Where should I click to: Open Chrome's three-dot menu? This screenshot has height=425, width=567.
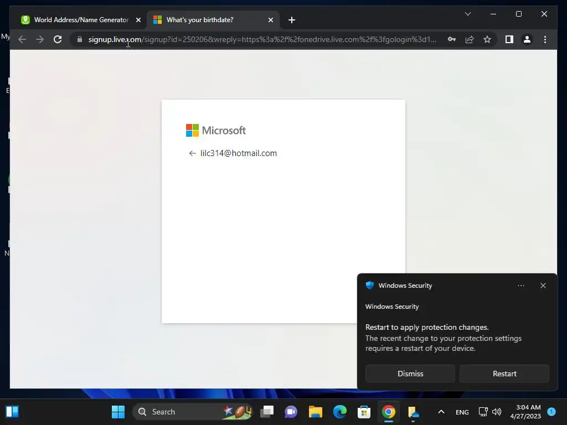[x=545, y=39]
